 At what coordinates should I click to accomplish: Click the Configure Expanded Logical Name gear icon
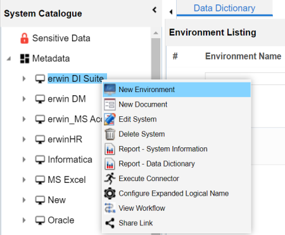(110, 193)
